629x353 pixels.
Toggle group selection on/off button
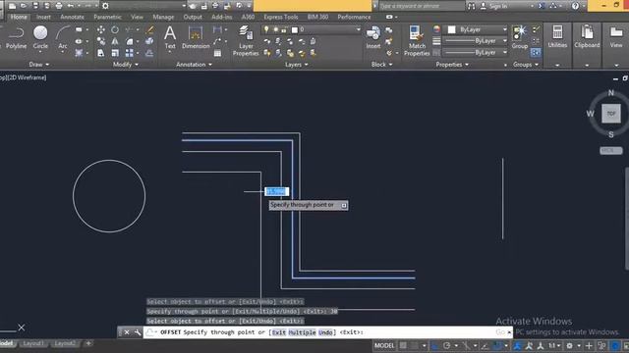point(536,52)
